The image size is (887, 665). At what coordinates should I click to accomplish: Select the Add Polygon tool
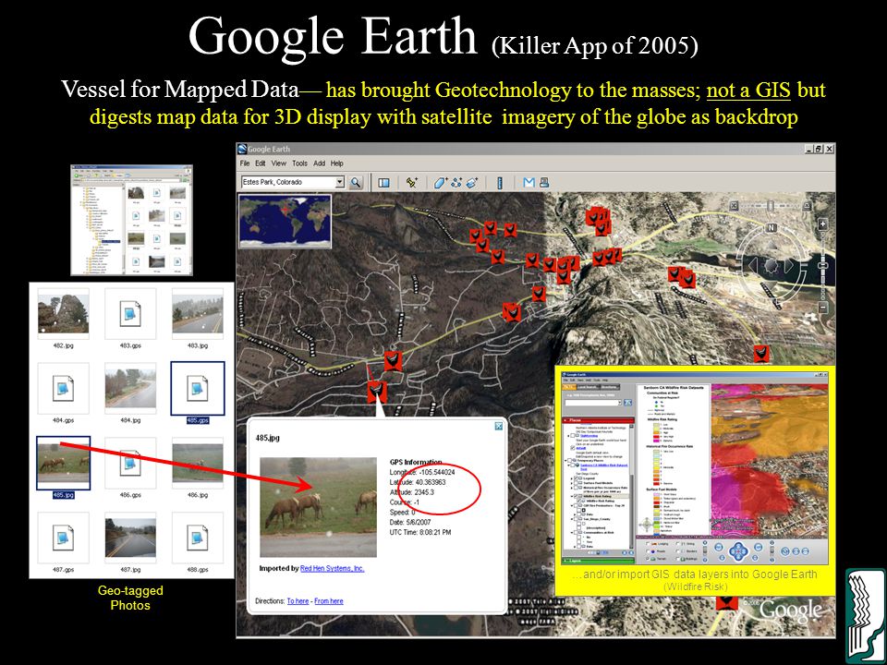pyautogui.click(x=441, y=182)
